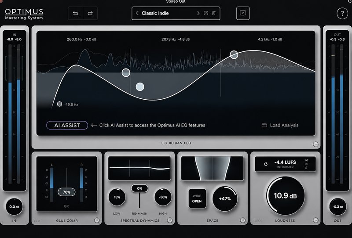
Task: Click the 0% Re-Mask slider handle
Action: (139, 188)
